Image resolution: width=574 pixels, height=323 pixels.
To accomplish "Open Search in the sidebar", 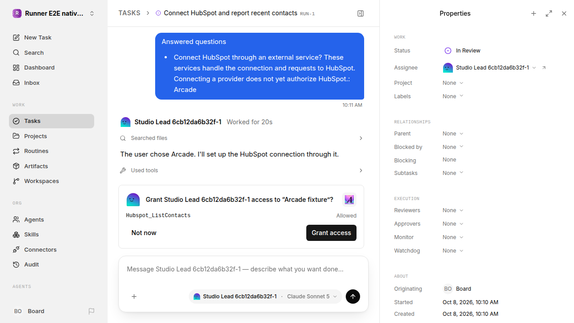I will click(x=52, y=53).
